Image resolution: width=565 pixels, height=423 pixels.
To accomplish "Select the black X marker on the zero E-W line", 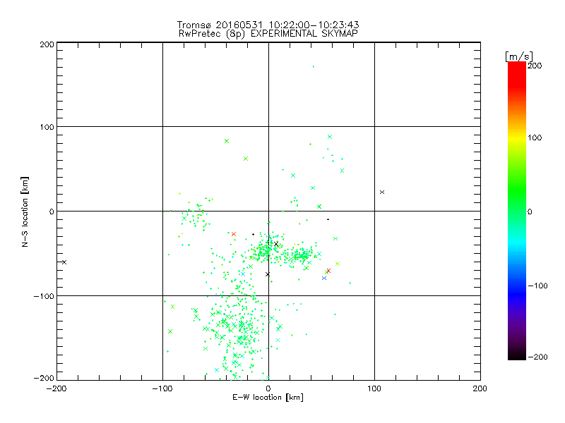I will [268, 274].
